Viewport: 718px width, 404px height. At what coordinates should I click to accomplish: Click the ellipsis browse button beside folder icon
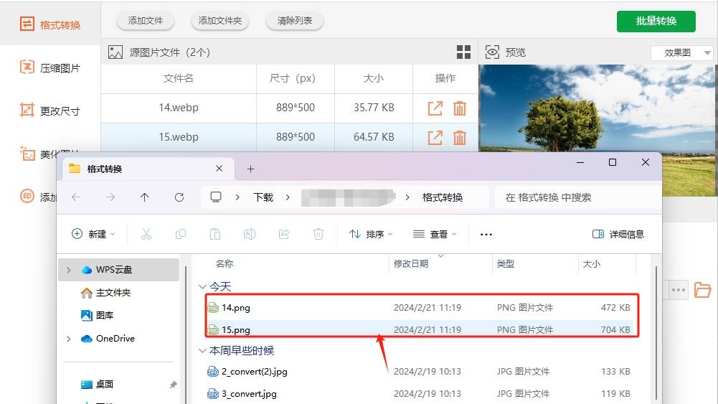coord(678,290)
